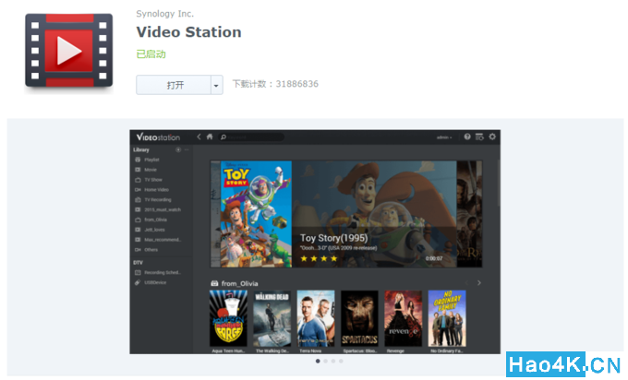628x380 pixels.
Task: Select the second screenshot carousel dot
Action: pyautogui.click(x=325, y=361)
